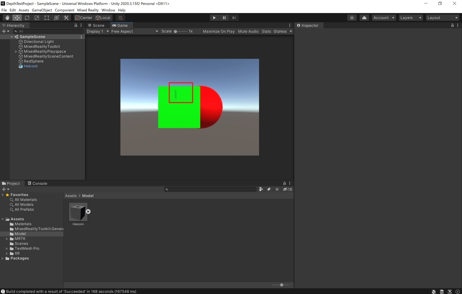Open the Layers dropdown
The width and height of the screenshot is (462, 294).
click(410, 18)
